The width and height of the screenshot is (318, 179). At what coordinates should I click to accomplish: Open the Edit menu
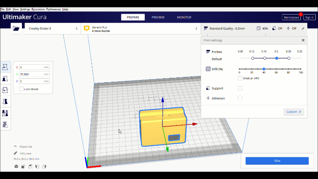pos(8,9)
